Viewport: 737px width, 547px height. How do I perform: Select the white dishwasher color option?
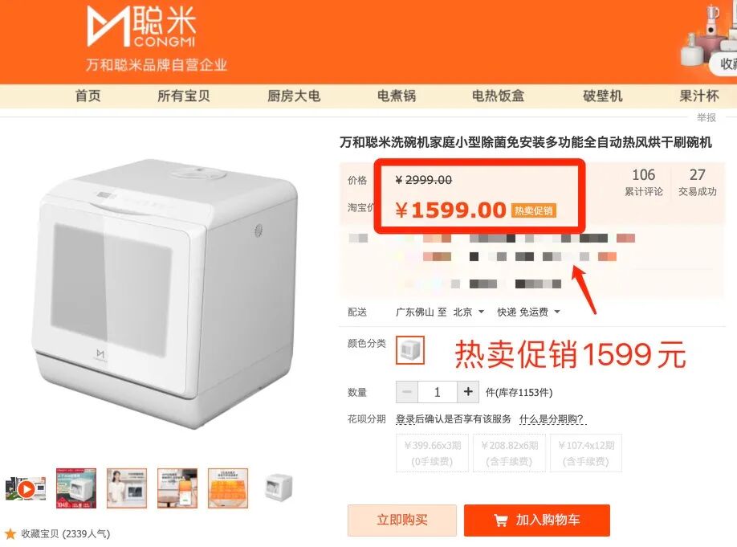(410, 350)
